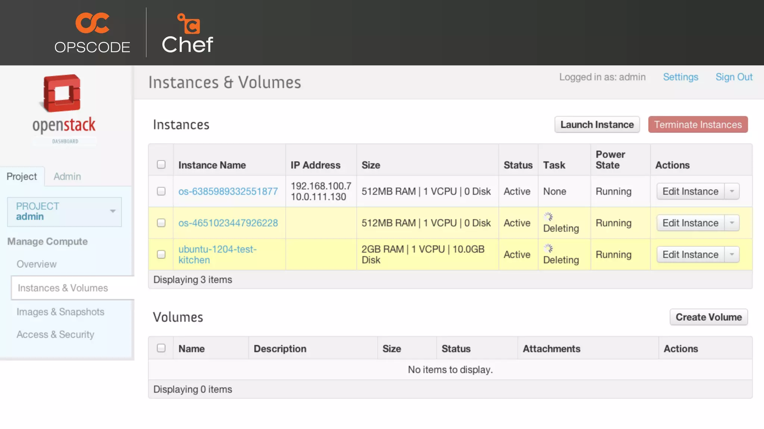The image size is (764, 429).
Task: Select the ubuntu-1204-test-kitchen row checkbox
Action: (161, 255)
